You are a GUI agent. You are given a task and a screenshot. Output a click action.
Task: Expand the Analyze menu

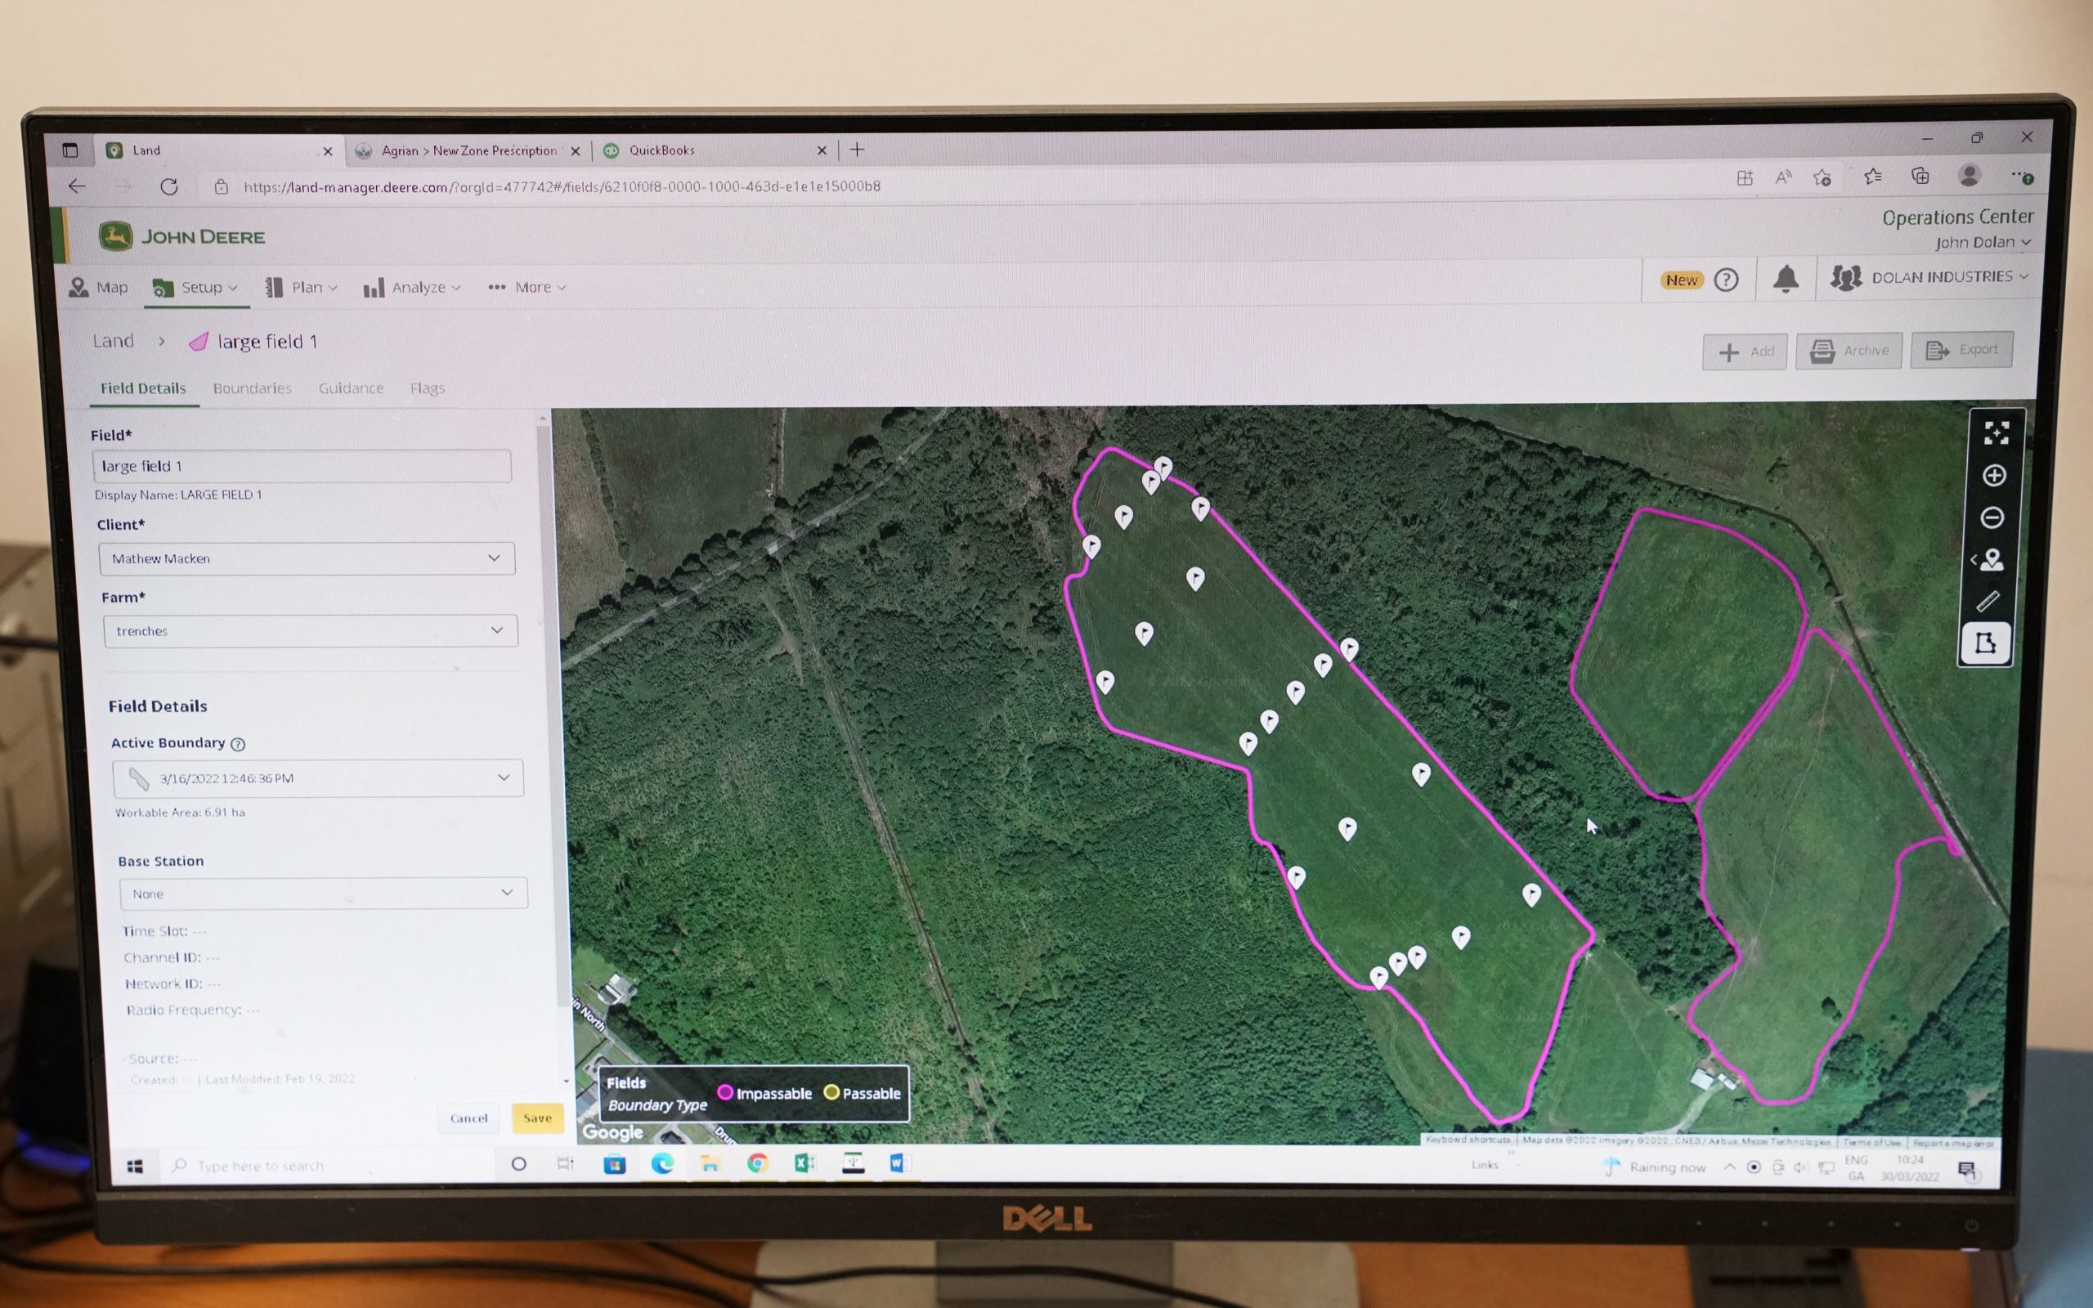(412, 287)
